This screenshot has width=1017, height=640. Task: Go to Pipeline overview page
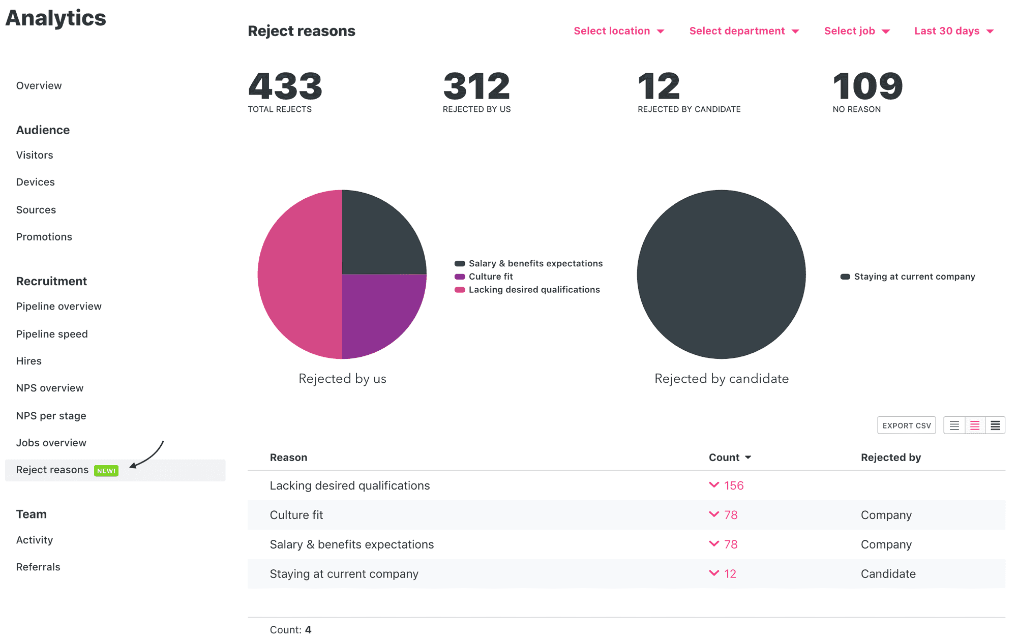(59, 306)
